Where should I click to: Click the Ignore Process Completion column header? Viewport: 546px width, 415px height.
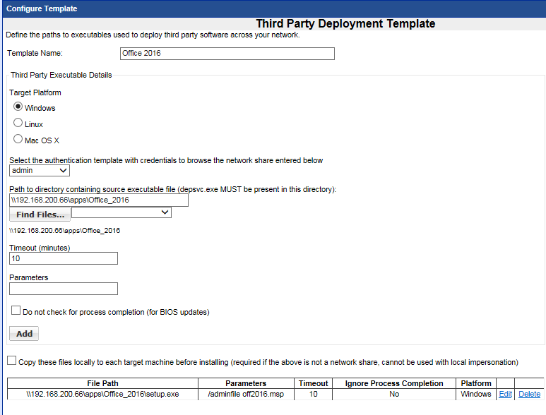394,383
